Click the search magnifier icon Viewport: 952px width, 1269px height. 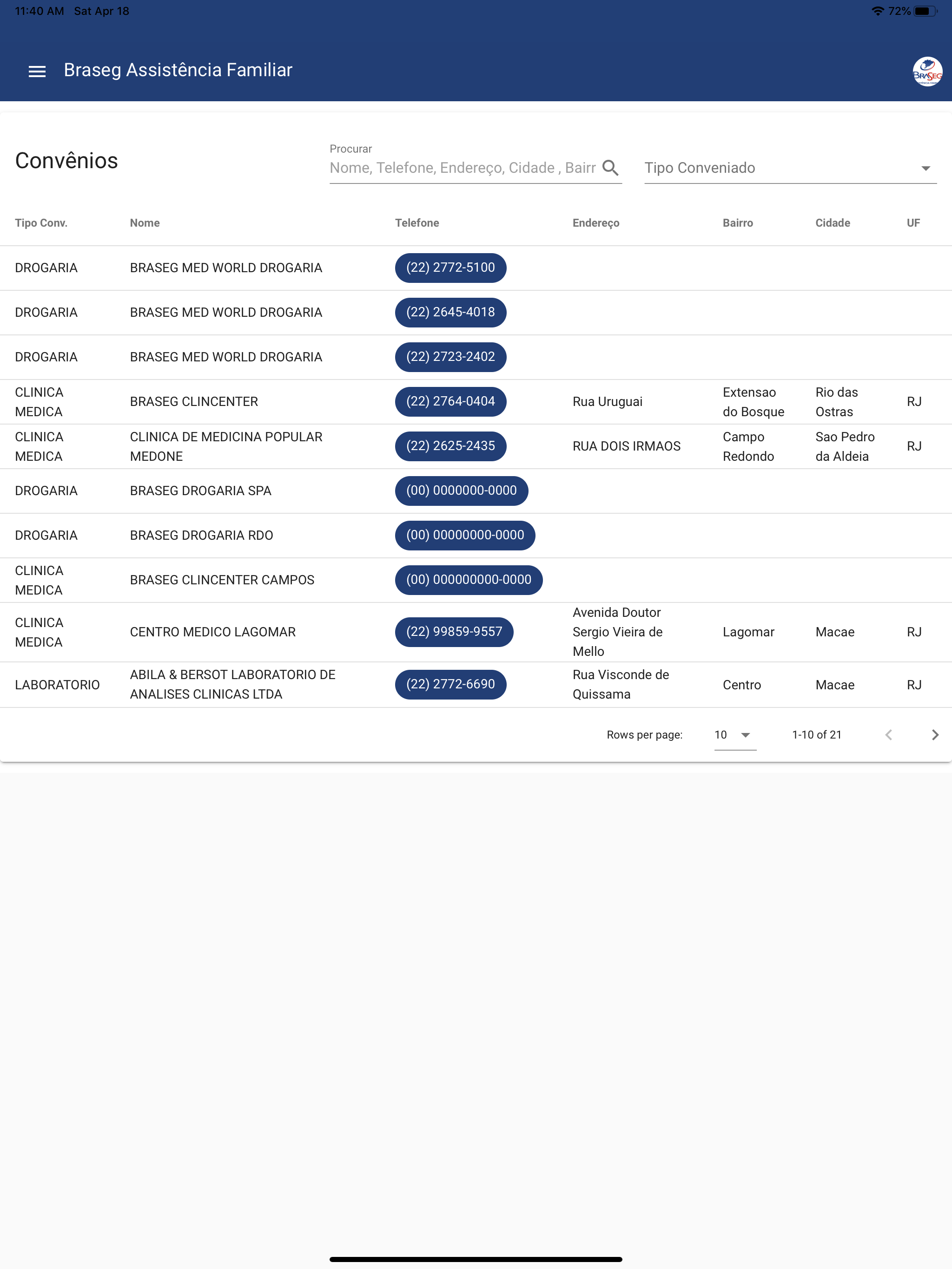point(611,168)
